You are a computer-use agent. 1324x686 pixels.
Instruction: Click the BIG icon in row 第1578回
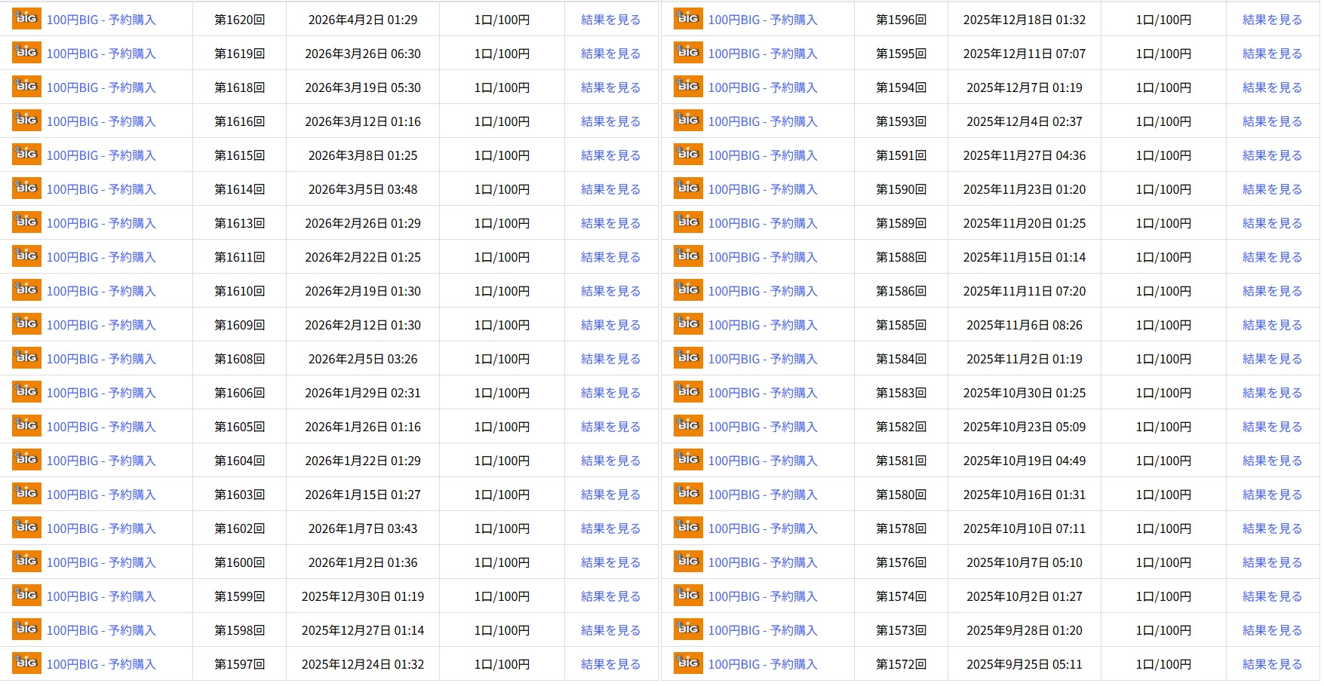click(x=688, y=528)
